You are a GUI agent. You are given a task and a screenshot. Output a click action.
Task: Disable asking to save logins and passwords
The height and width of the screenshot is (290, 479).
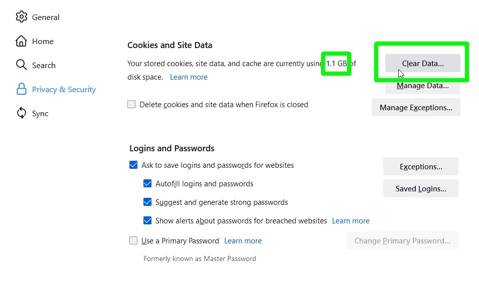(133, 164)
